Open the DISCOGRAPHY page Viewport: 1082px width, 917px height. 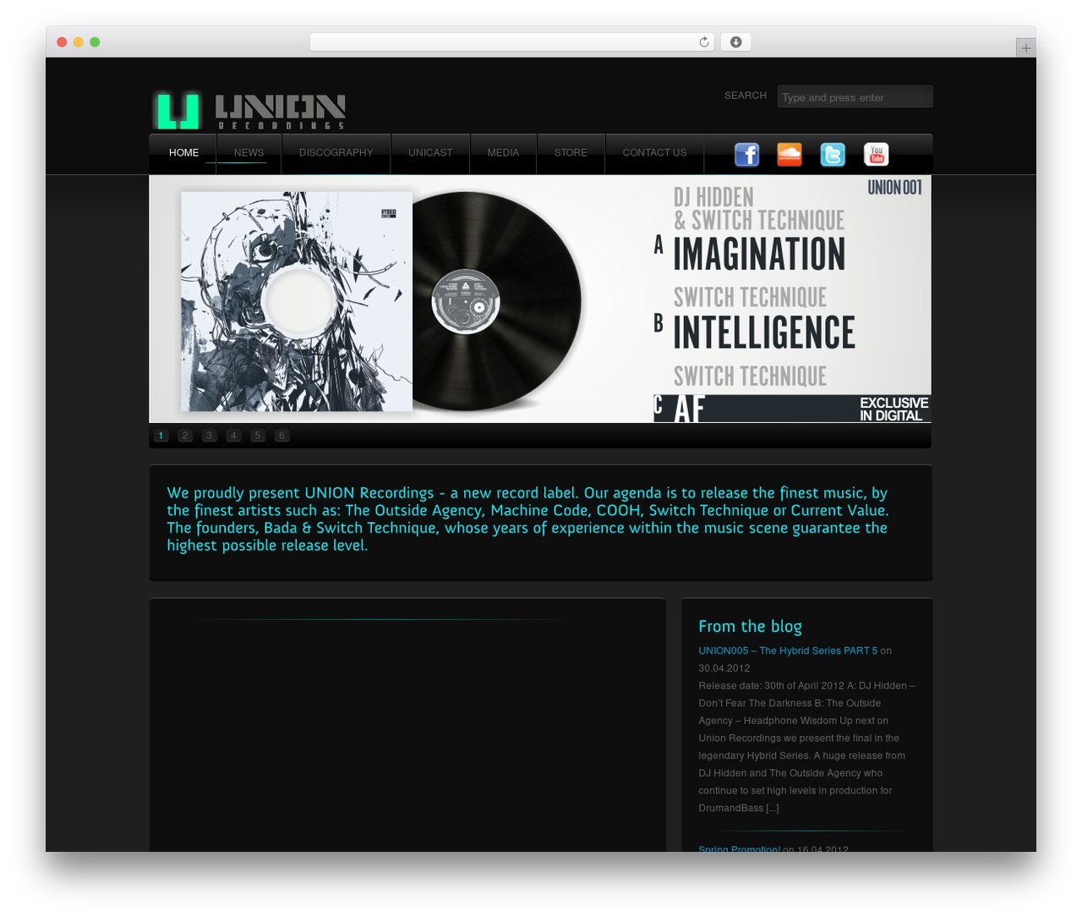coord(336,153)
